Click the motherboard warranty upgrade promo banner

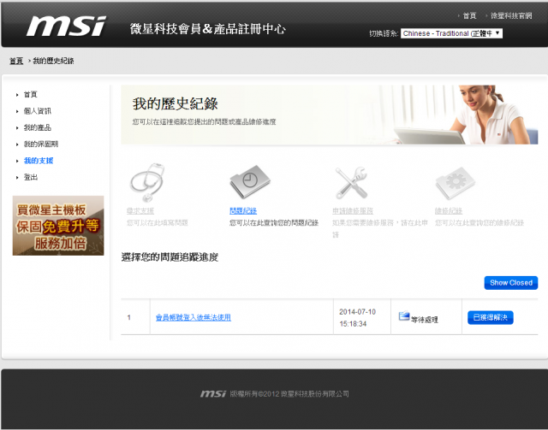[58, 226]
